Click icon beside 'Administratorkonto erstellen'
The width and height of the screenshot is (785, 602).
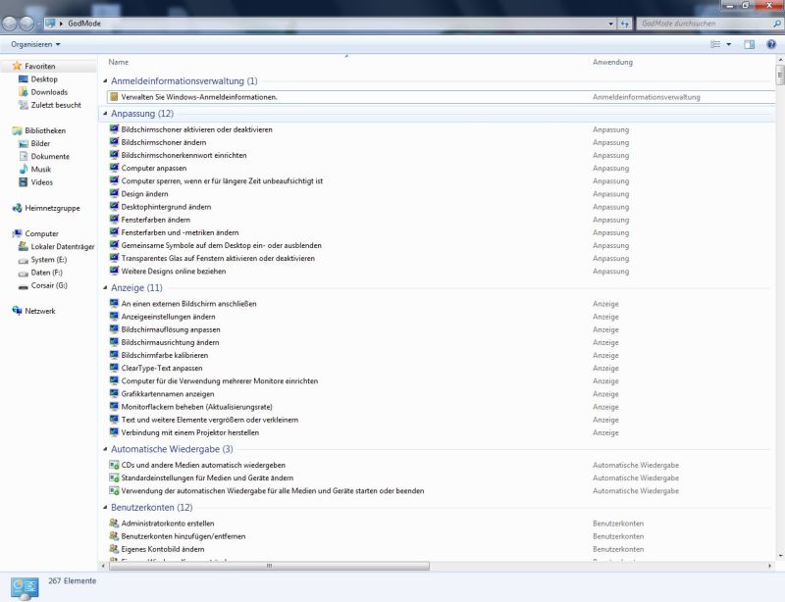tap(114, 523)
